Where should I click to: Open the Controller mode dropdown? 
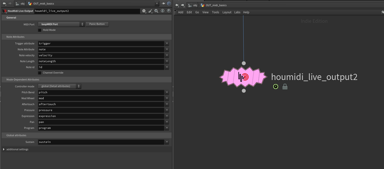coord(60,86)
